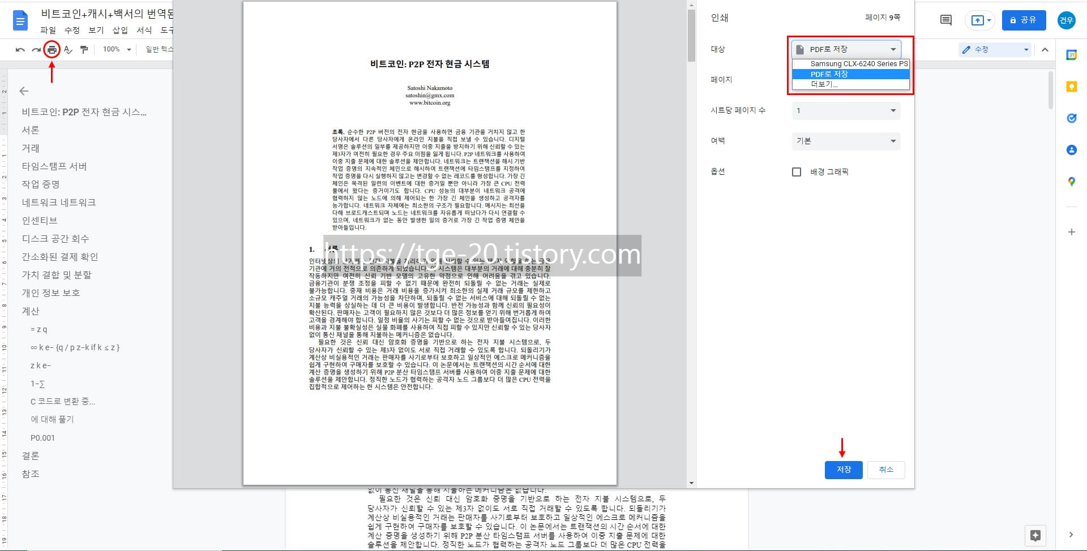Click scrollbar down arrow in print preview
This screenshot has height=551, width=1087.
pyautogui.click(x=691, y=483)
